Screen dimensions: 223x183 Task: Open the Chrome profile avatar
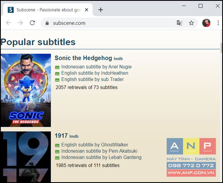(x=206, y=23)
